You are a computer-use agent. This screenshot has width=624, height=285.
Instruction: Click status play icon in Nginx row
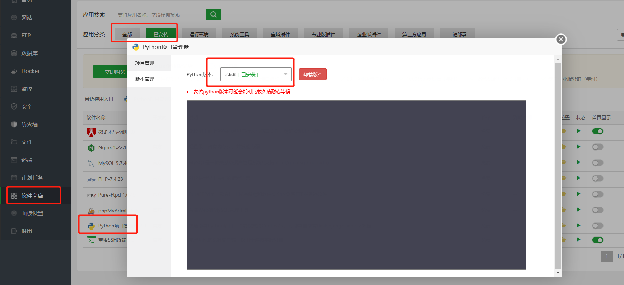(x=578, y=147)
